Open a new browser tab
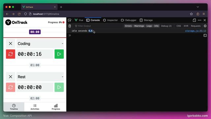Screen dimensions: 211x119 61,7
